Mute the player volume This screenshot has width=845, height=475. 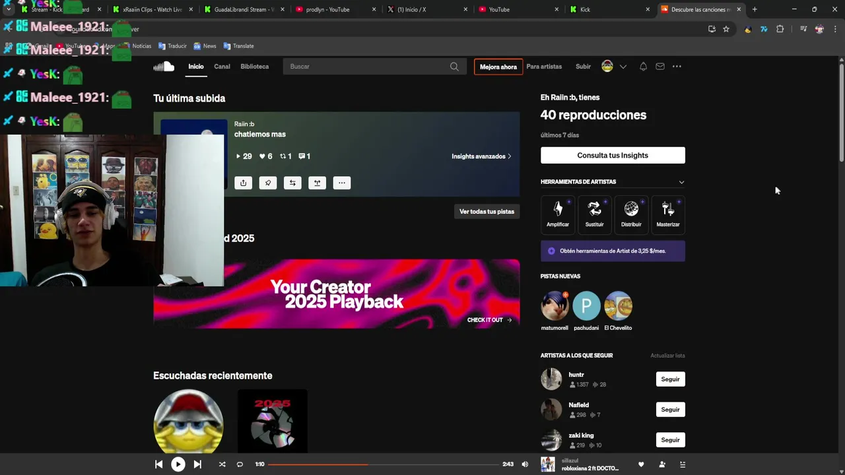(x=525, y=464)
